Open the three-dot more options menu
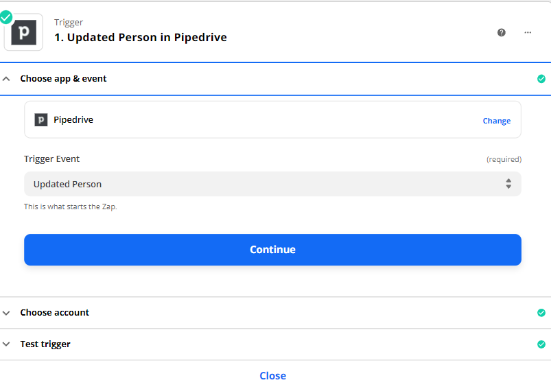The image size is (551, 389). pyautogui.click(x=528, y=32)
